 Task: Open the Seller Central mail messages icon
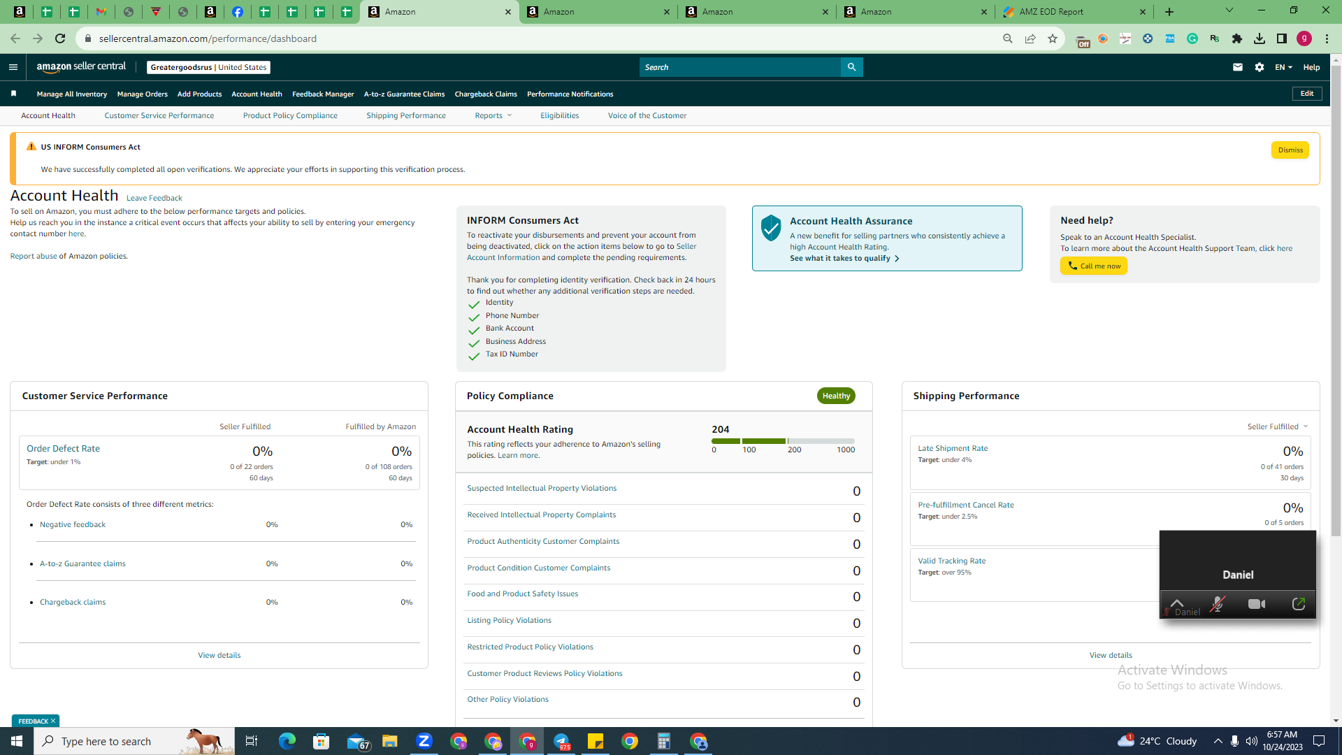pyautogui.click(x=1238, y=67)
